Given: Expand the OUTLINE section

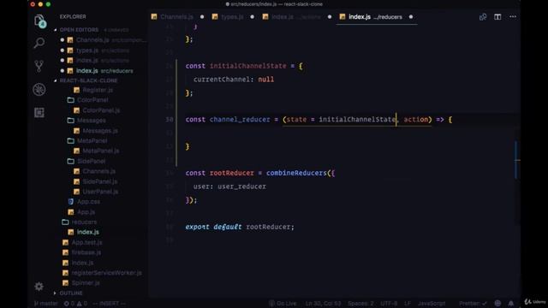Looking at the screenshot, I should [71, 293].
